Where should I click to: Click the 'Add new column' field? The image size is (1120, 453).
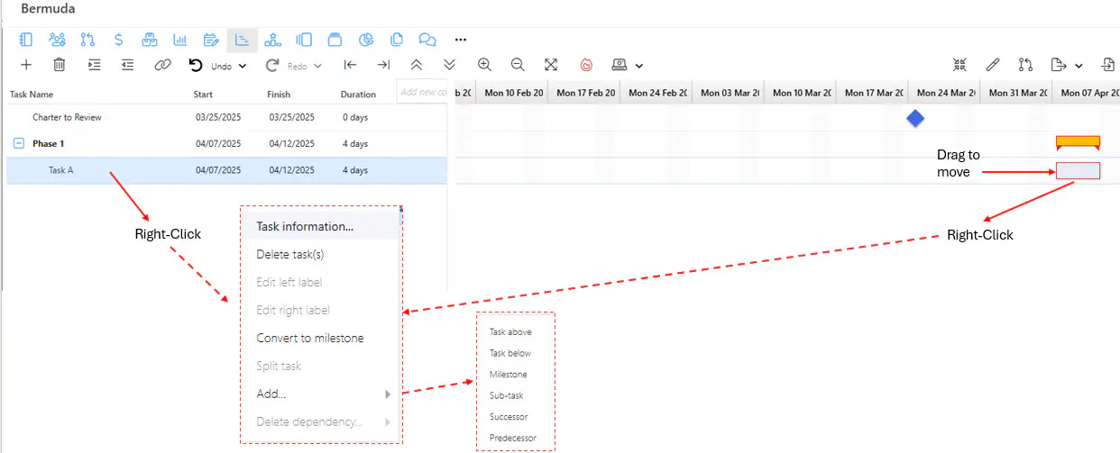pos(422,92)
